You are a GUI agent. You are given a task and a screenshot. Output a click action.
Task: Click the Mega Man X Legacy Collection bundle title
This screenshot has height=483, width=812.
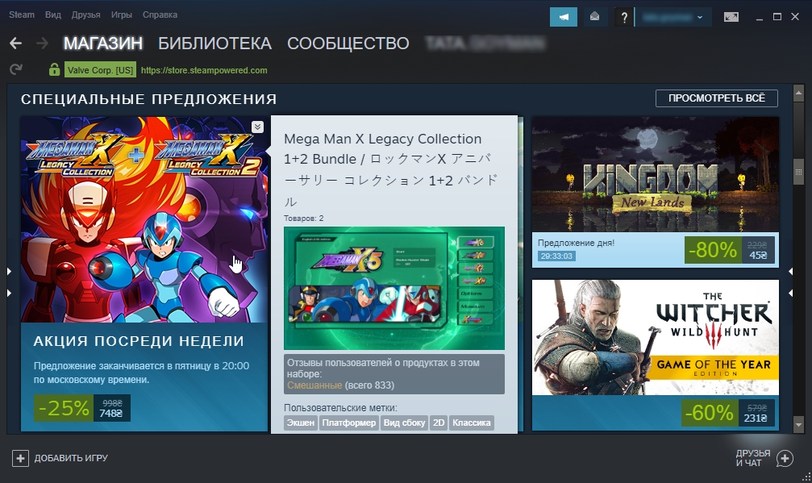[391, 170]
